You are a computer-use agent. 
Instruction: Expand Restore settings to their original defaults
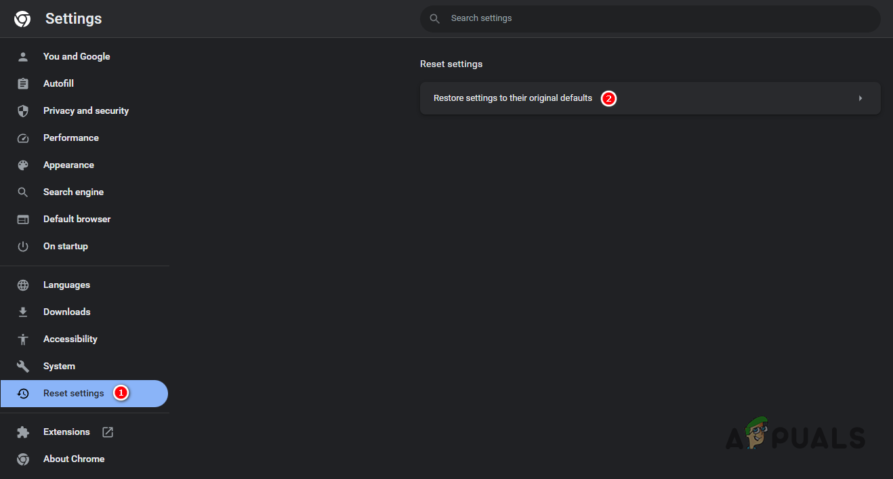click(x=860, y=98)
